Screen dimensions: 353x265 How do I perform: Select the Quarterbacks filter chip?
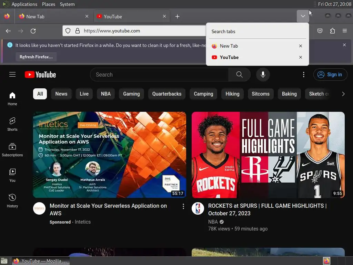pos(167,94)
